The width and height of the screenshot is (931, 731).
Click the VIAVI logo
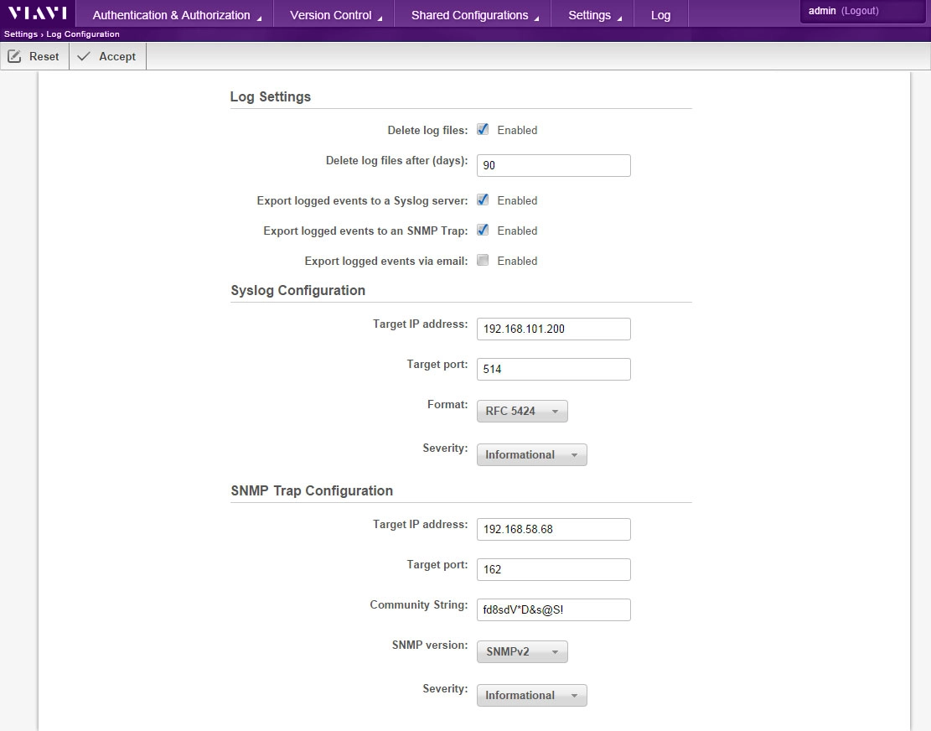point(38,13)
